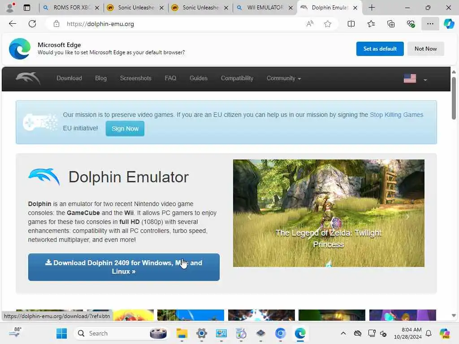Click the taskbar Search box
Viewport: 459px width, 344px height.
pos(122,333)
